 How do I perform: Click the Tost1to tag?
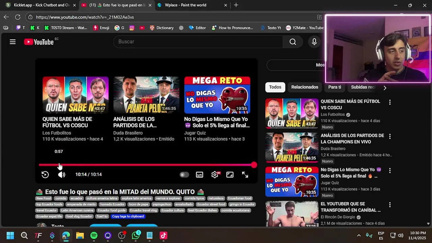[x=102, y=216]
